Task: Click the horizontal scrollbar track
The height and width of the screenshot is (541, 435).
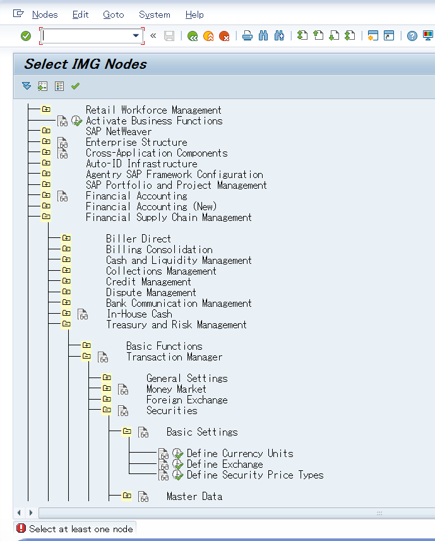Action: tap(237, 513)
